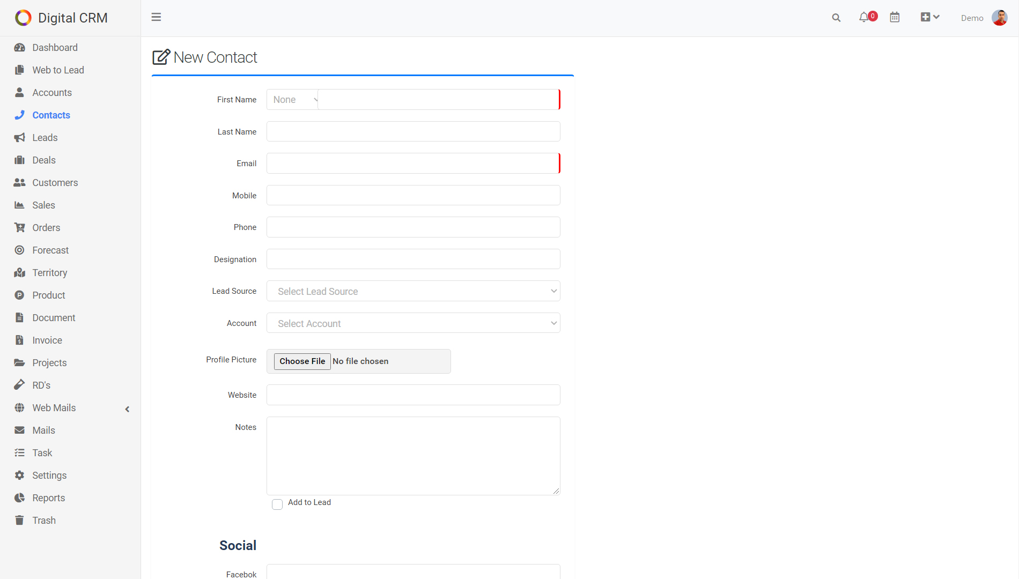This screenshot has width=1019, height=579.
Task: Click the Deals briefcase icon
Action: click(20, 160)
